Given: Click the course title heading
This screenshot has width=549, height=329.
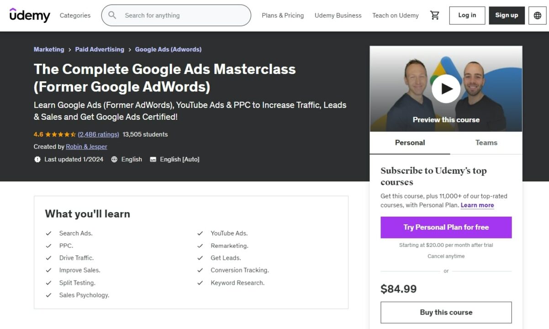Looking at the screenshot, I should coord(165,78).
